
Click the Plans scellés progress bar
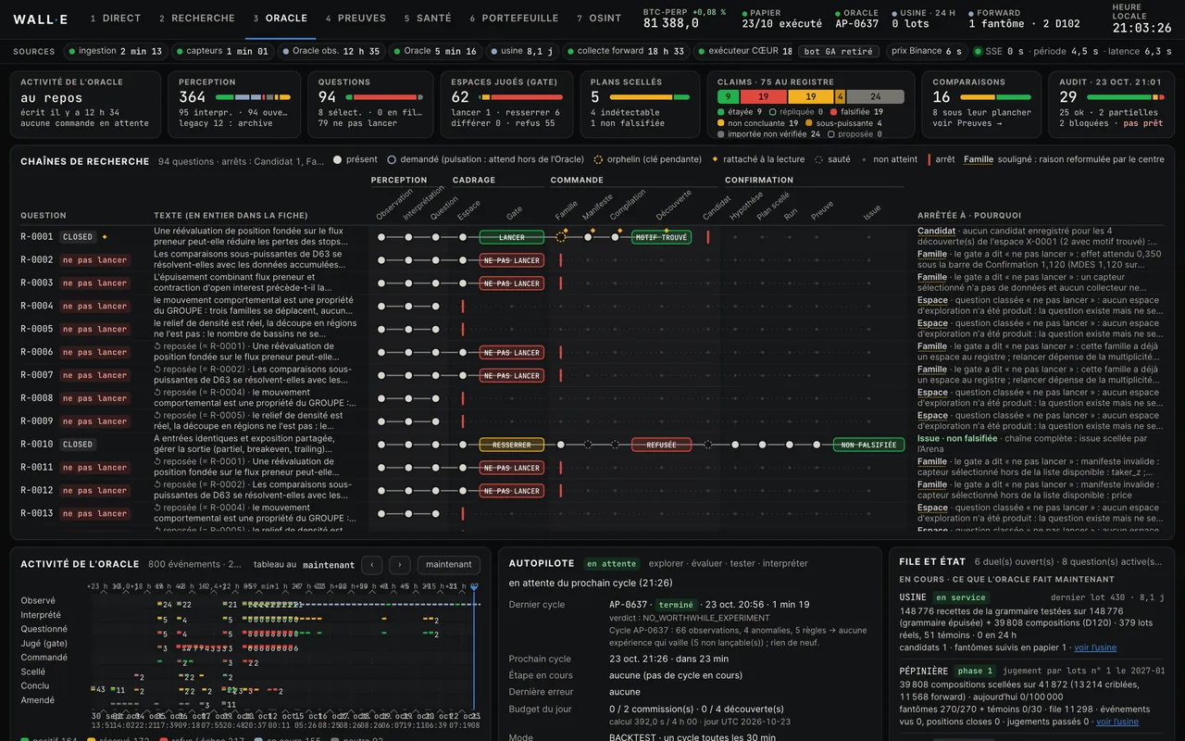tap(649, 96)
